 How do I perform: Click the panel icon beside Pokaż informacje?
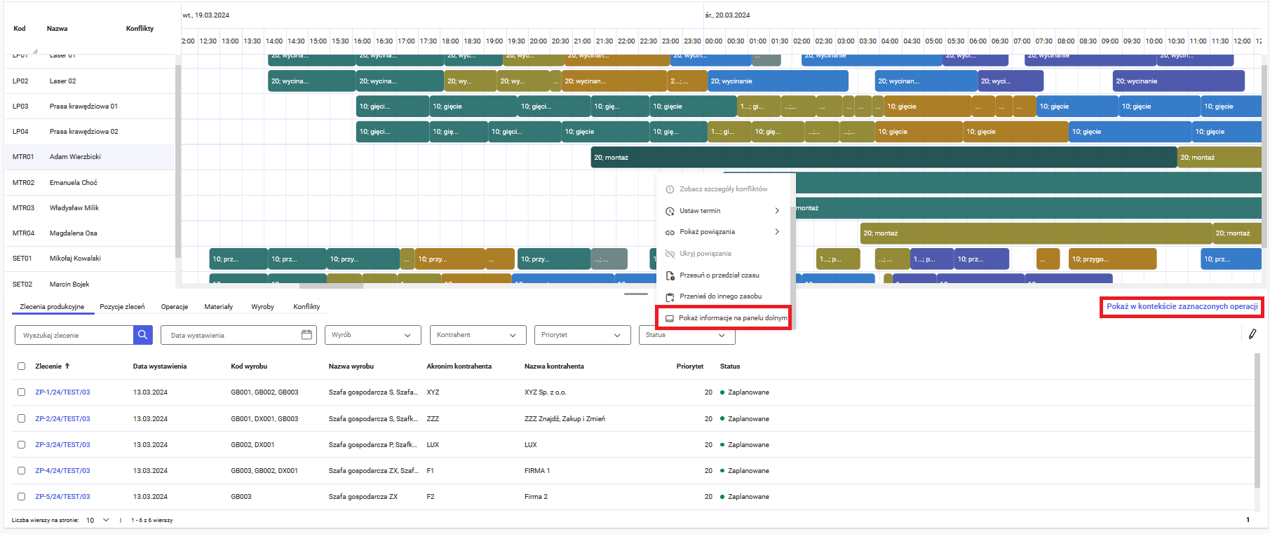pos(669,318)
